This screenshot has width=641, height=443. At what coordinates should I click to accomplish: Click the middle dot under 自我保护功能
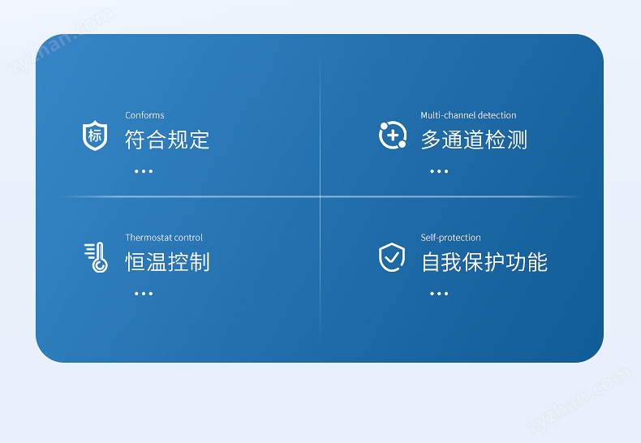point(439,294)
